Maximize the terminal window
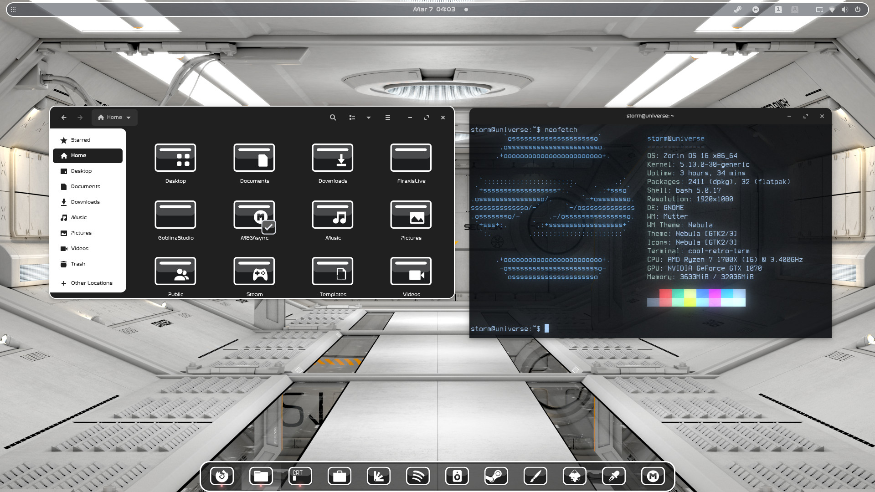The height and width of the screenshot is (492, 875). point(806,116)
